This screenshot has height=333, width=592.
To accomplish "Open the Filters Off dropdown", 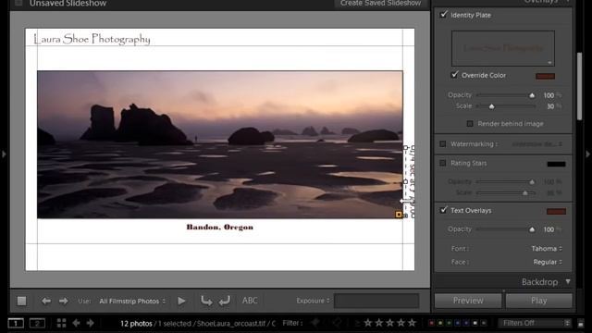I will tap(536, 323).
